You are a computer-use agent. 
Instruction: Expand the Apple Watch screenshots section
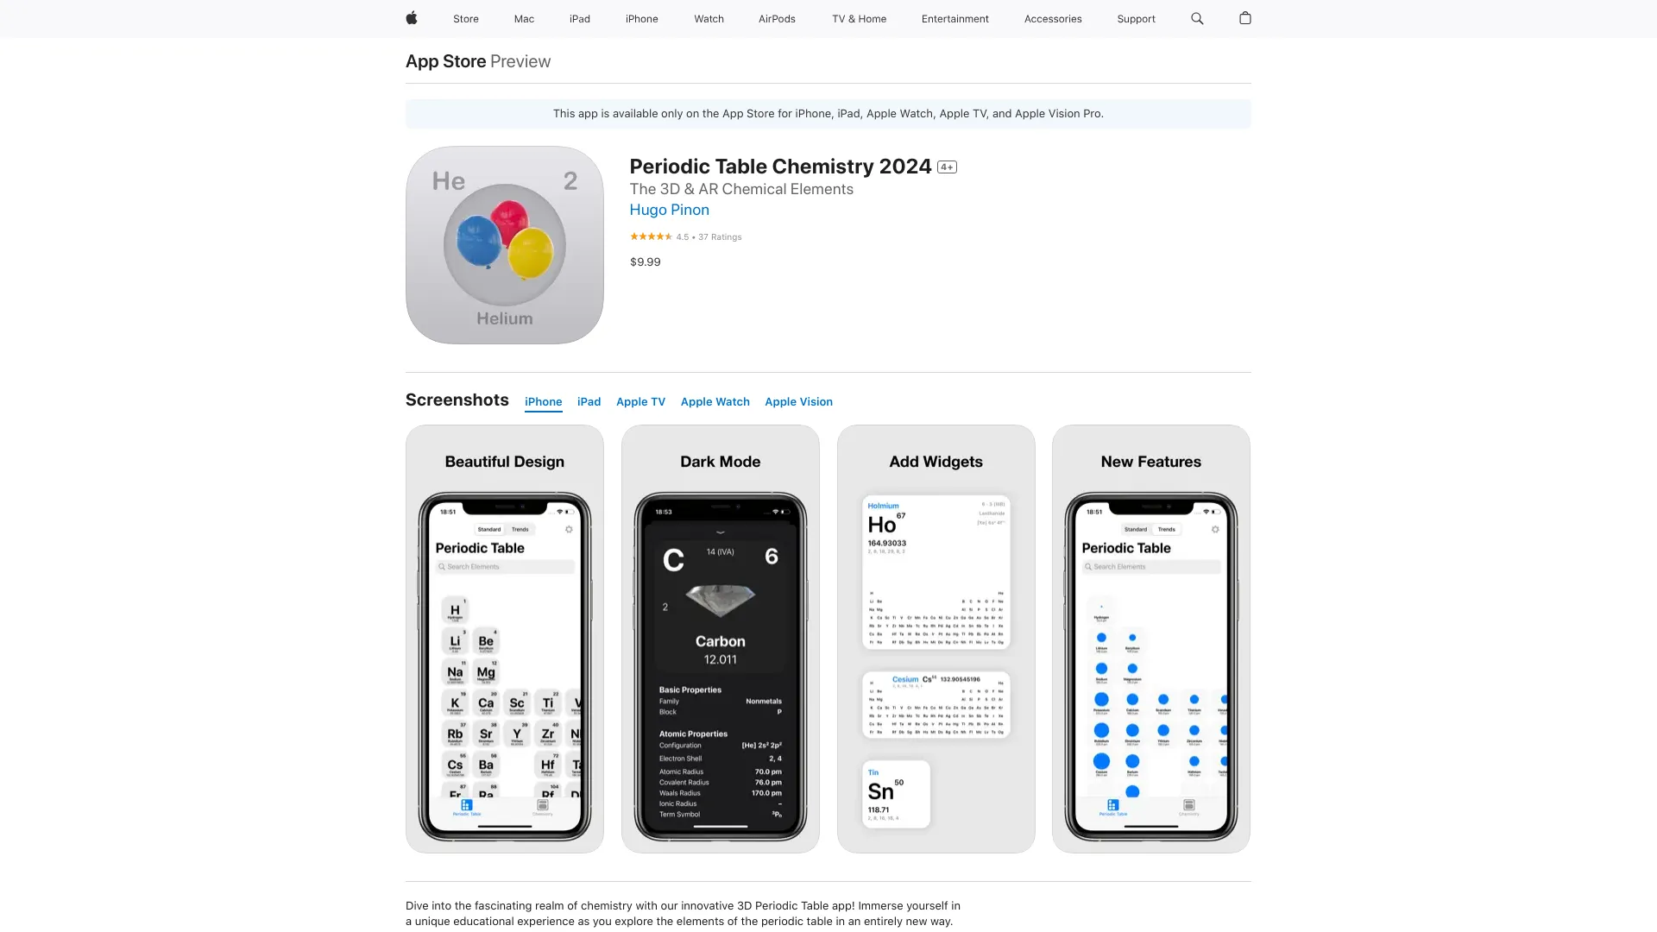[715, 401]
